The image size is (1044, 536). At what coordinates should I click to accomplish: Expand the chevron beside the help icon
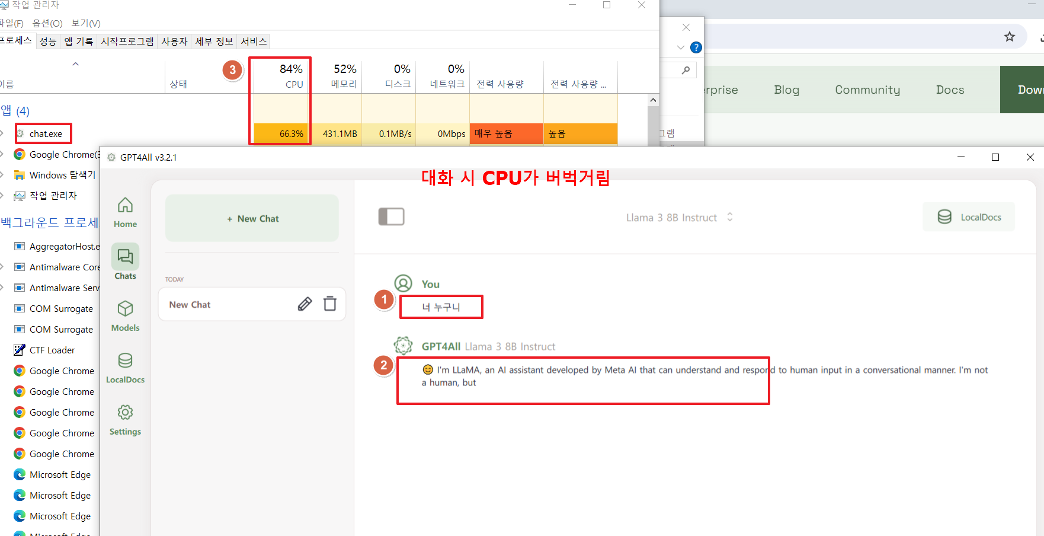tap(680, 47)
